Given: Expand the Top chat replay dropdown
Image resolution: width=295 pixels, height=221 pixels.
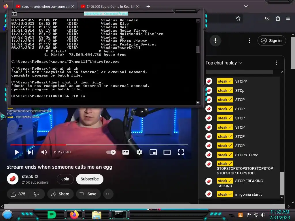Looking at the screenshot, I should pos(224,63).
